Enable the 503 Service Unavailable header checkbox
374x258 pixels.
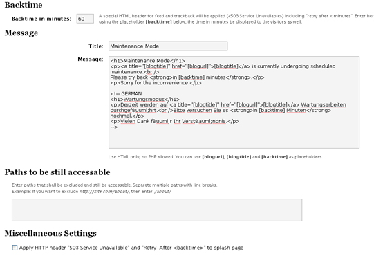tap(15, 248)
